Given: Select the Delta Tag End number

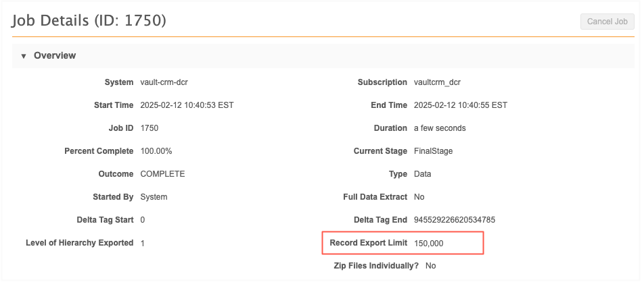Looking at the screenshot, I should click(455, 220).
